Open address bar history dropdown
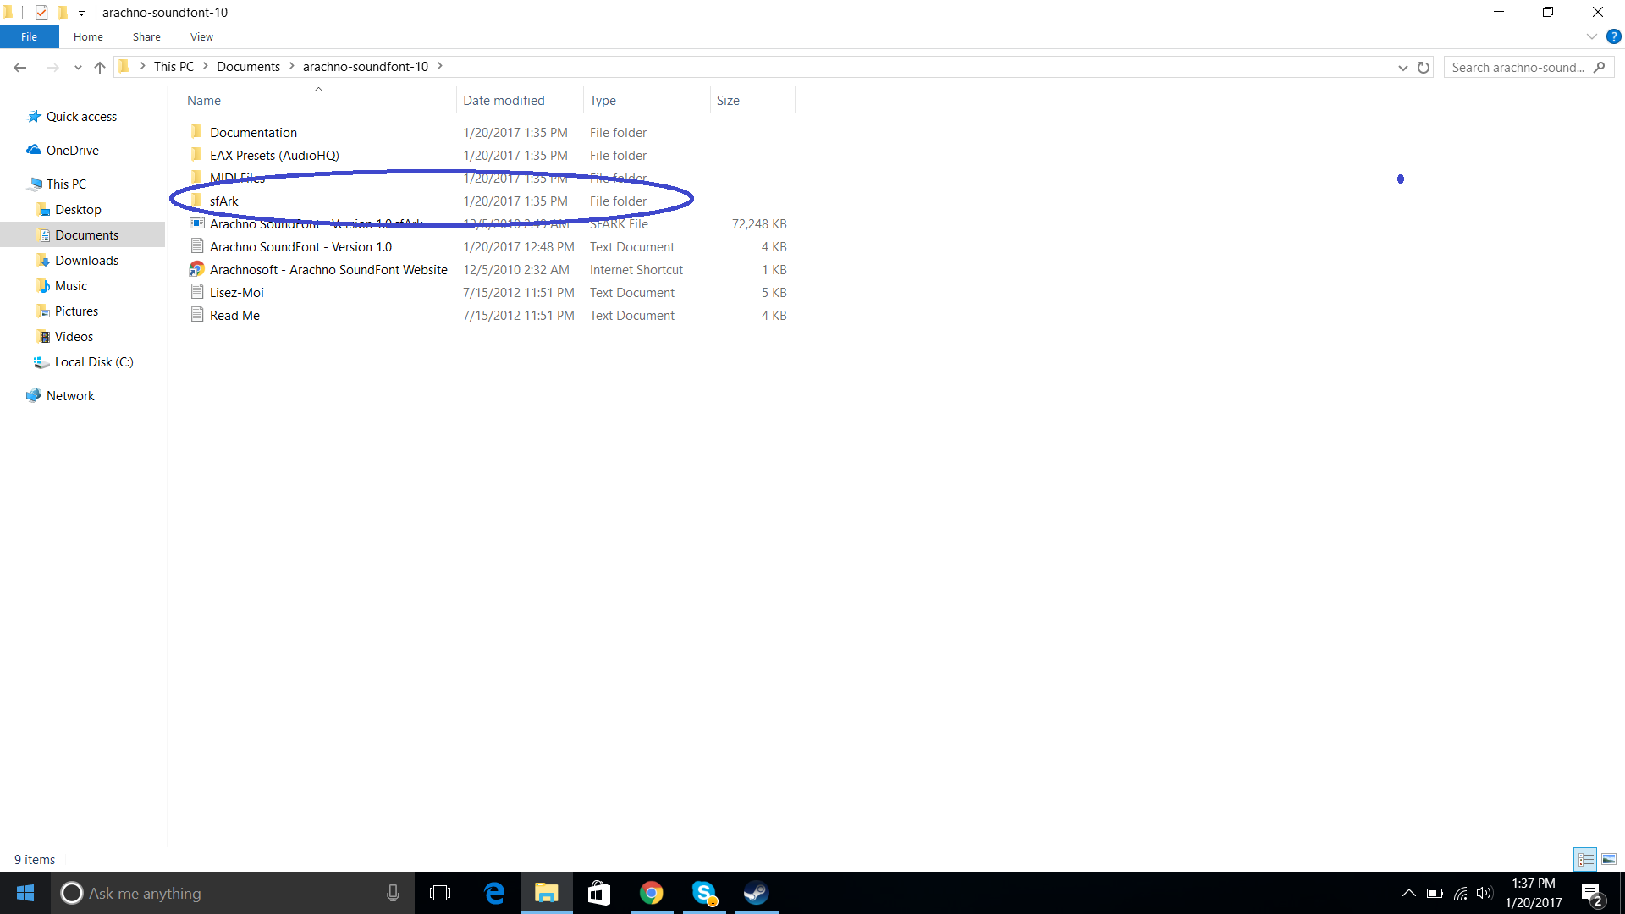Viewport: 1625px width, 914px height. pos(1402,67)
